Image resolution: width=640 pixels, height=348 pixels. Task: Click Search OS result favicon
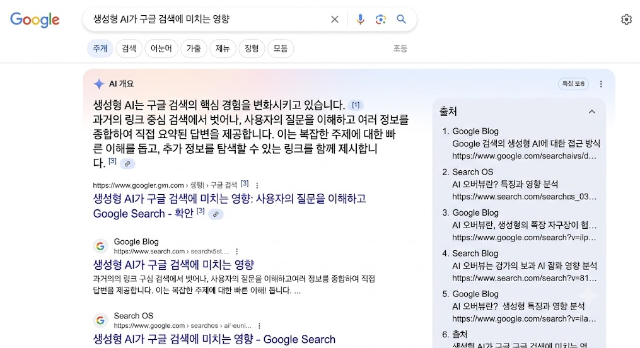[100, 320]
